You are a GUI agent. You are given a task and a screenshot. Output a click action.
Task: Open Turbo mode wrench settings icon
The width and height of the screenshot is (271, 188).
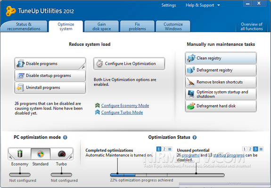coord(71,157)
